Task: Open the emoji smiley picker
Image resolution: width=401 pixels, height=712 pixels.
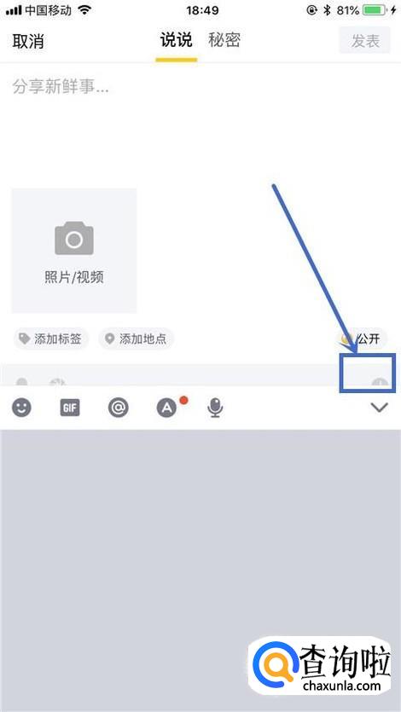Action: 21,408
